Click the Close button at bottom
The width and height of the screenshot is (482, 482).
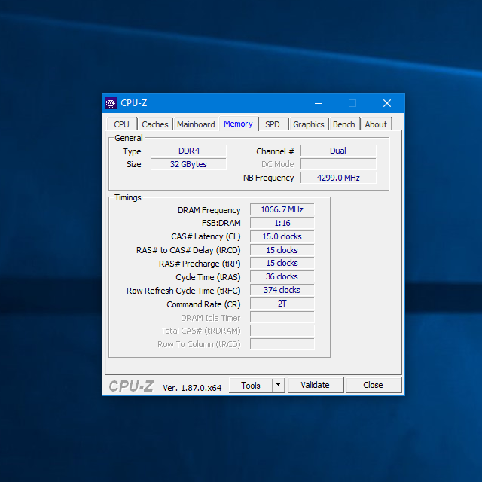pyautogui.click(x=374, y=385)
